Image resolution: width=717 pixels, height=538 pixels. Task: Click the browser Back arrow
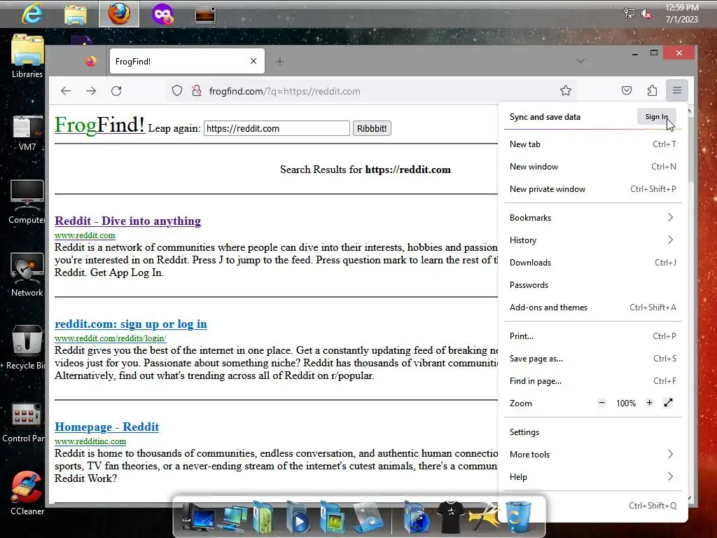66,90
